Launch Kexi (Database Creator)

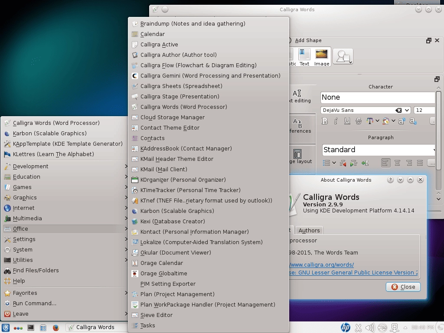point(209,222)
